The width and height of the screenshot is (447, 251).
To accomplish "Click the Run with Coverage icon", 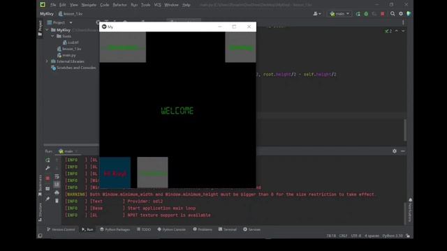I will [x=374, y=14].
